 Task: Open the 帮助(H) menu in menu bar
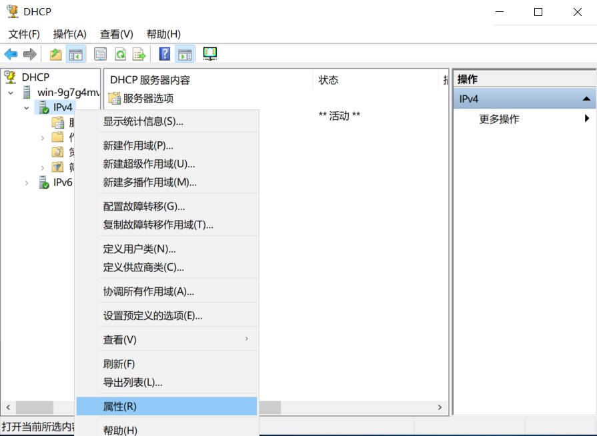tap(163, 34)
